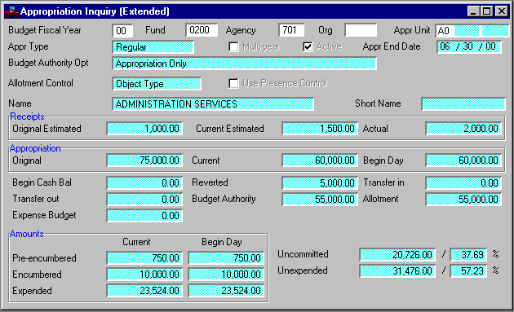The height and width of the screenshot is (312, 514).
Task: Close the Appropriation Inquiry window
Action: (x=502, y=11)
